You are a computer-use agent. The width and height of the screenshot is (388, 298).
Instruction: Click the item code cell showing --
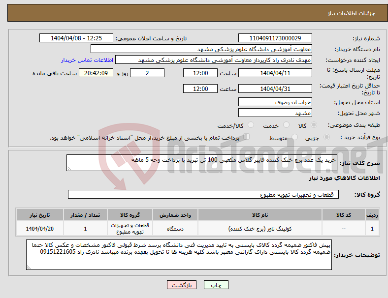pyautogui.click(x=344, y=229)
